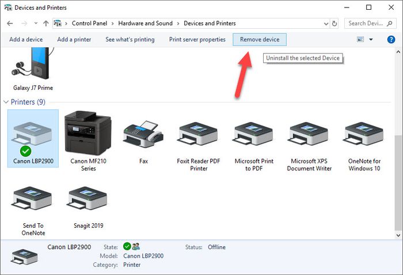Select the Canon MF210 Series printer
Screen dimensions: 403x275
click(x=88, y=141)
